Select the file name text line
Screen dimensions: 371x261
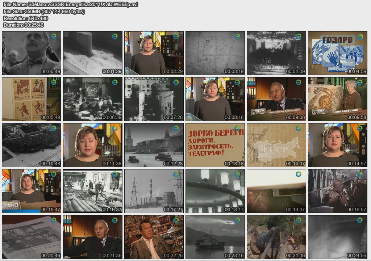pos(70,4)
